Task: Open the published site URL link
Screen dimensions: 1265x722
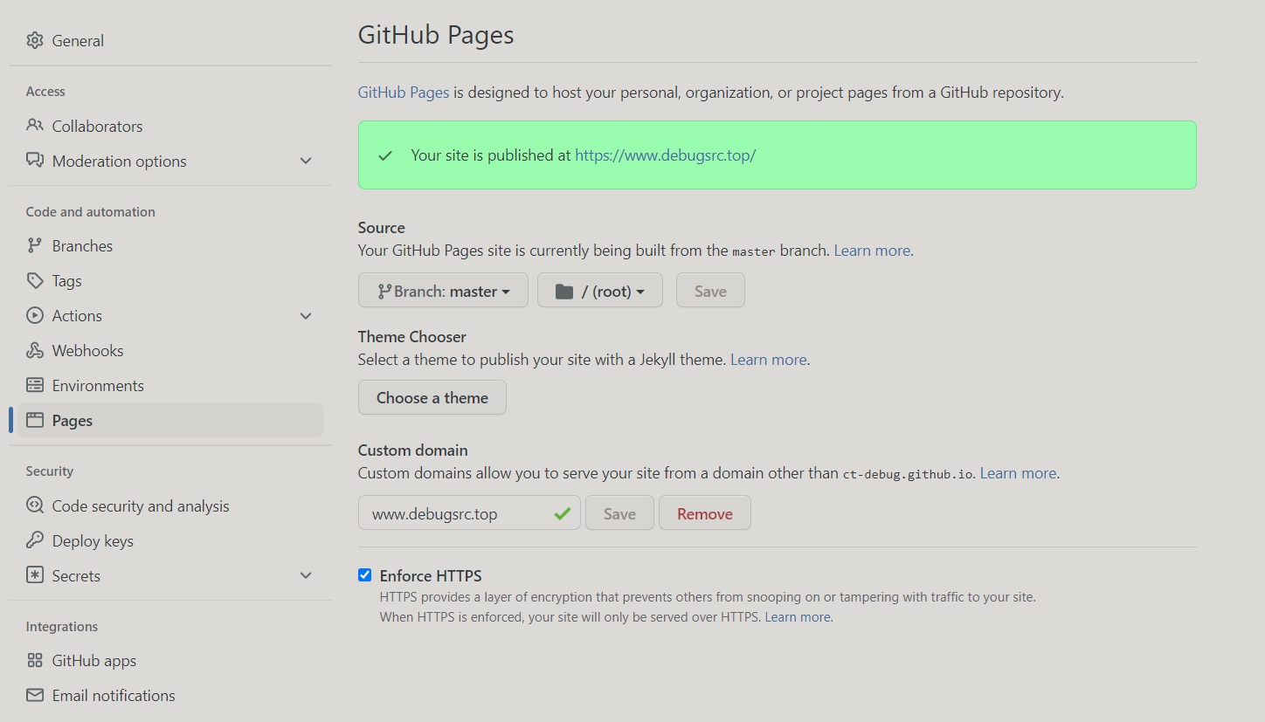Action: pyautogui.click(x=665, y=155)
